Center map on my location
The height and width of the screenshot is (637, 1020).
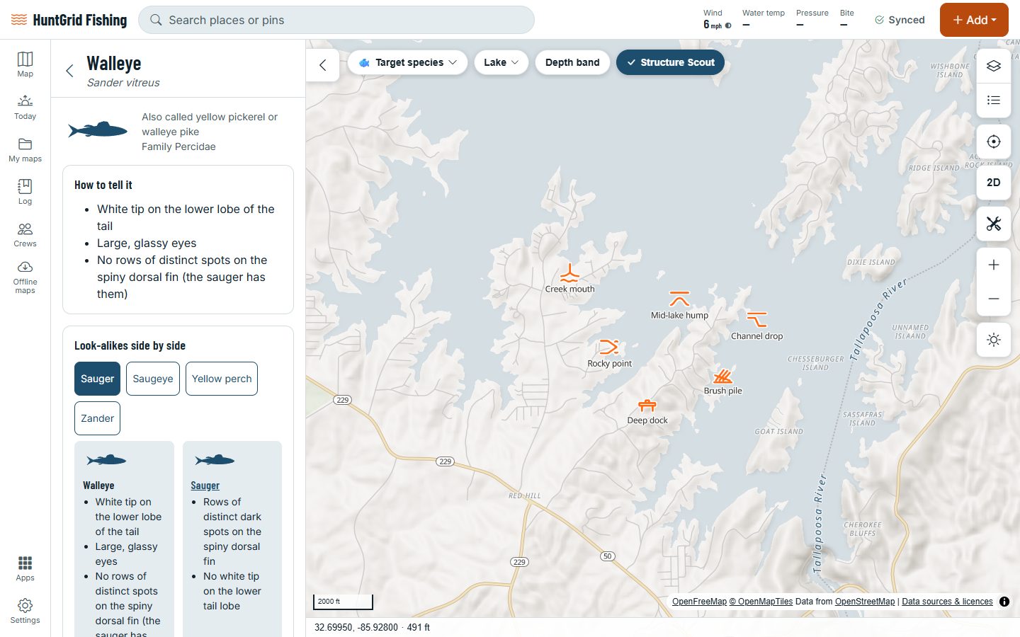click(994, 142)
